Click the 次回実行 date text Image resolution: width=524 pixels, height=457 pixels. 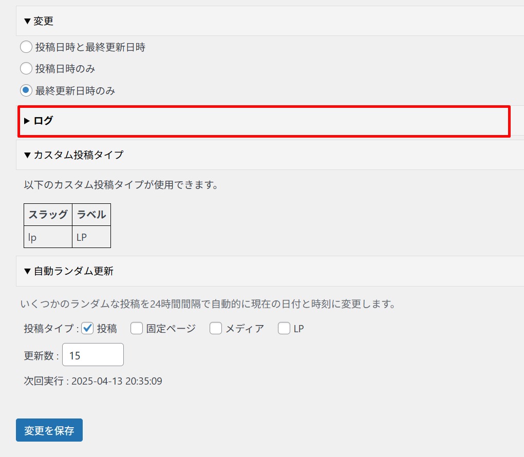click(x=93, y=381)
